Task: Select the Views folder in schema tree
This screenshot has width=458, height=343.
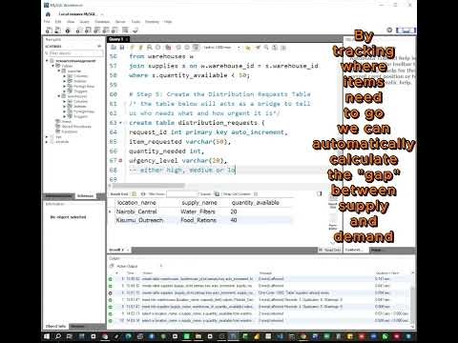Action: pos(66,121)
